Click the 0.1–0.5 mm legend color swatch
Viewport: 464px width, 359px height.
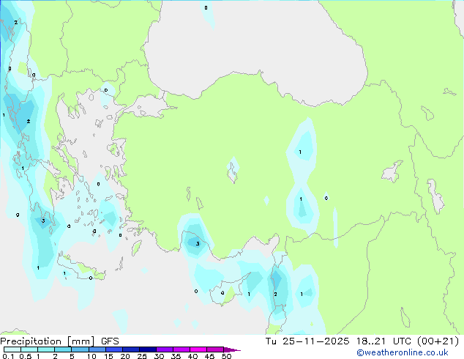12,349
